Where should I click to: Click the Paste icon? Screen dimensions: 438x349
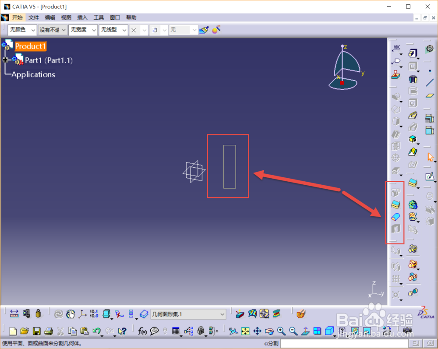85,331
